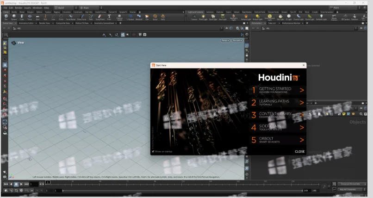The image size is (373, 198).
Task: Open the Assets menu
Action: (x=28, y=8)
